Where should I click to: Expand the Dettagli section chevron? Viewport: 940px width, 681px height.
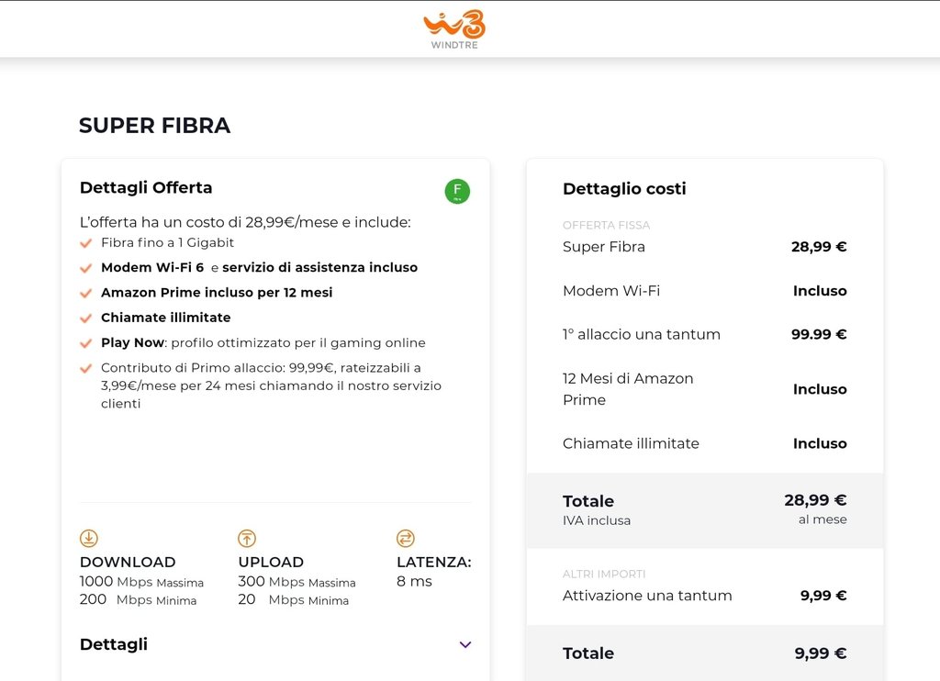click(464, 644)
